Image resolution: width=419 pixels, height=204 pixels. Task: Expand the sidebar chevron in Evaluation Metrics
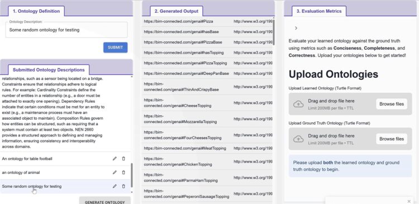[296, 28]
